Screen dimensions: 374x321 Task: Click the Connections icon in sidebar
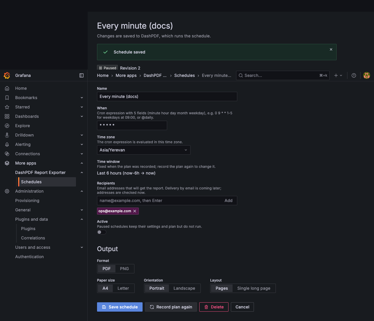coord(7,154)
